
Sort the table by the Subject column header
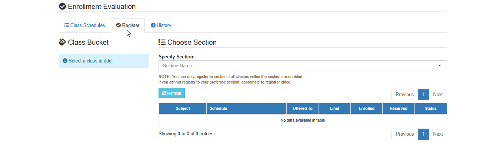point(183,108)
